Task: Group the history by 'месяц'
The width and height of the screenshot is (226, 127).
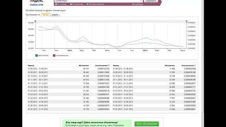Action: [x=46, y=15]
